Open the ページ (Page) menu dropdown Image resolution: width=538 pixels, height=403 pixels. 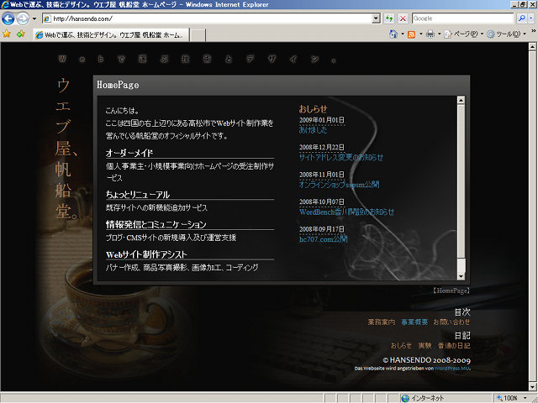point(465,34)
